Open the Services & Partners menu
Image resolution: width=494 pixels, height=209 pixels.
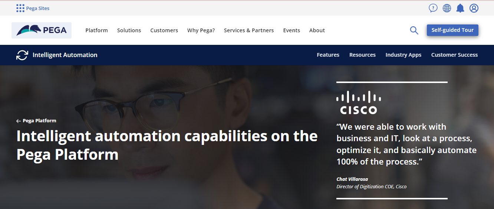pyautogui.click(x=249, y=30)
